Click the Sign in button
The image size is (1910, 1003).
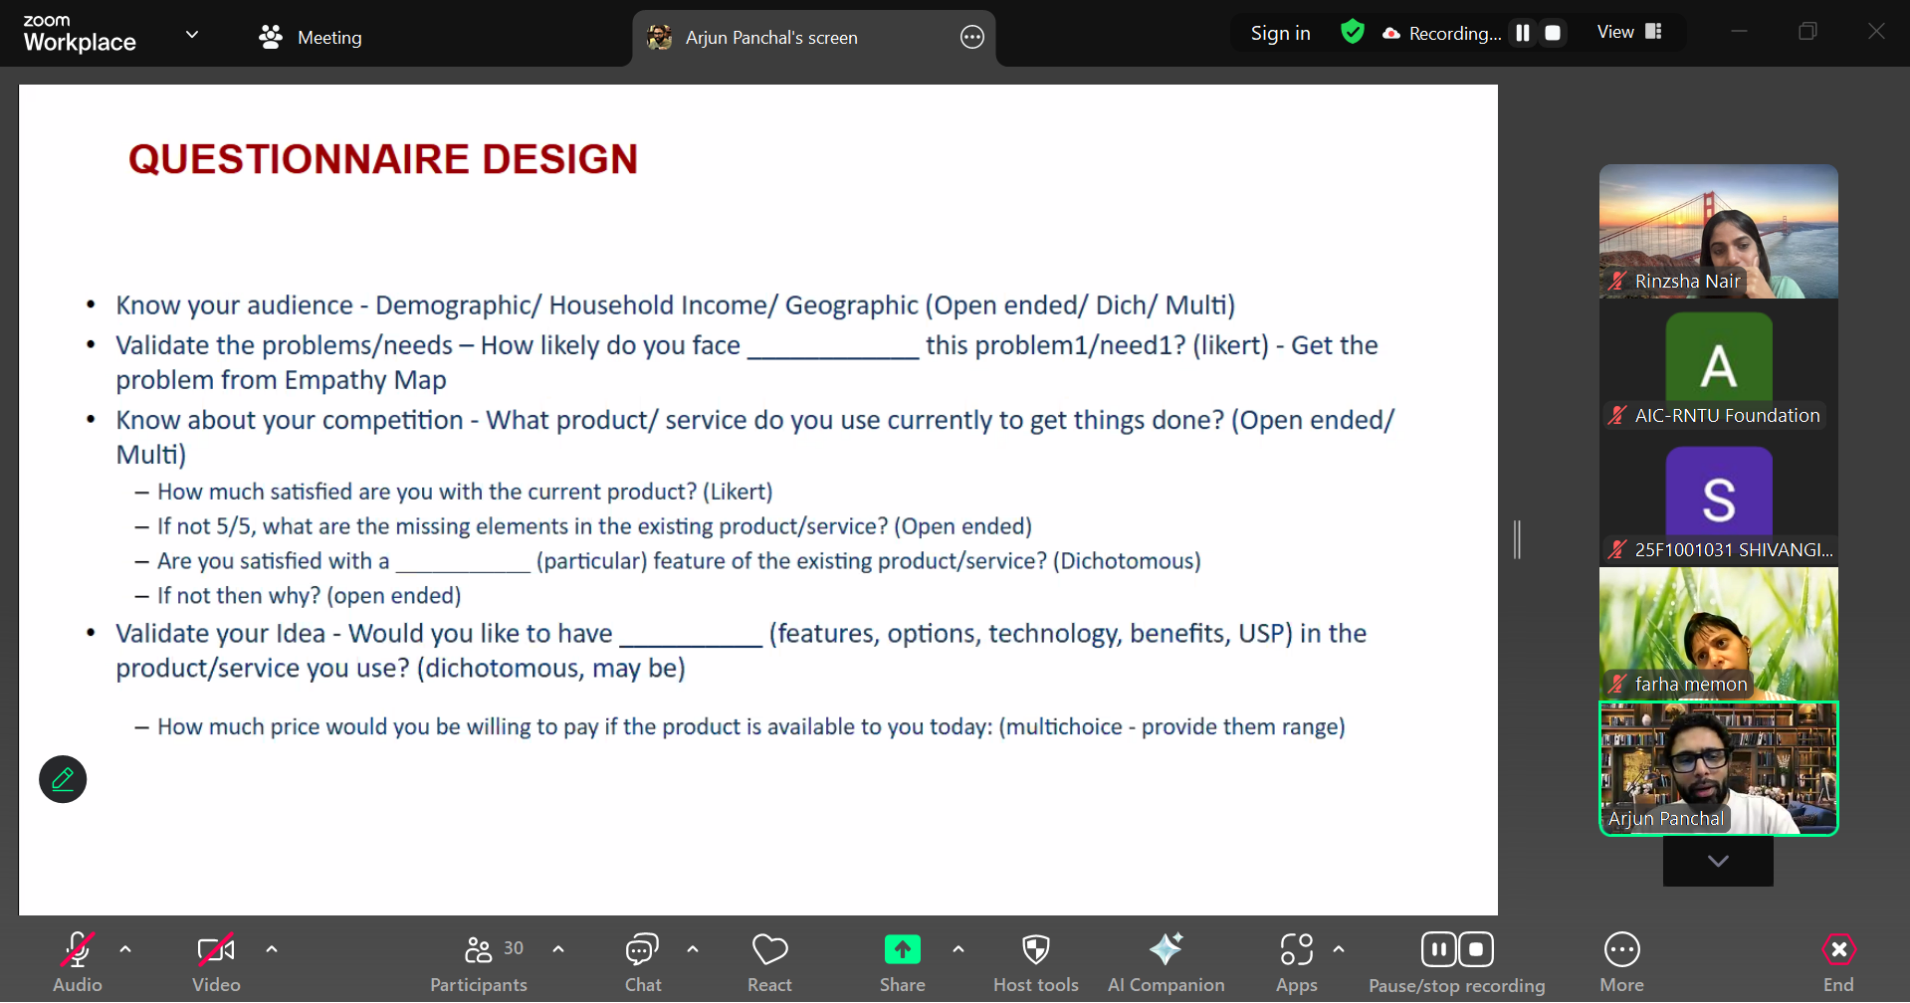click(1280, 33)
